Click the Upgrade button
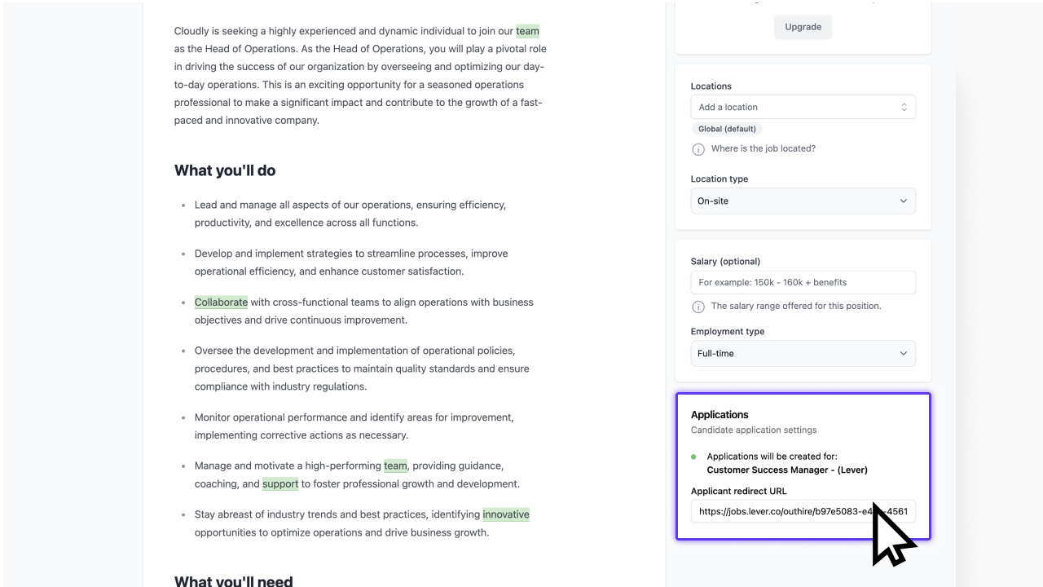1043x587 pixels. [x=803, y=27]
